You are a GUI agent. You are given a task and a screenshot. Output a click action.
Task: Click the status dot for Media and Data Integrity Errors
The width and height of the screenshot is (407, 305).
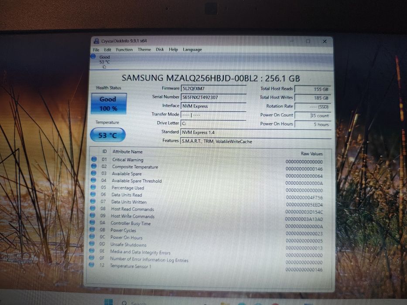(92, 251)
